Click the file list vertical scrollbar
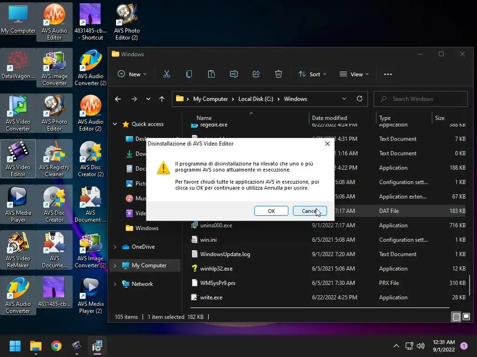This screenshot has width=477, height=357. pyautogui.click(x=470, y=285)
